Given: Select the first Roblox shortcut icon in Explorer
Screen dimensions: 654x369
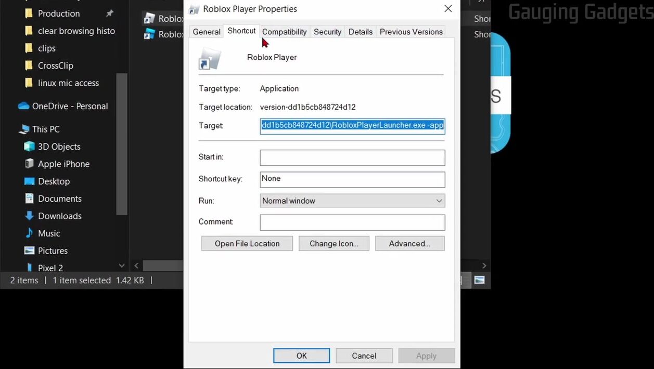Looking at the screenshot, I should pyautogui.click(x=149, y=19).
